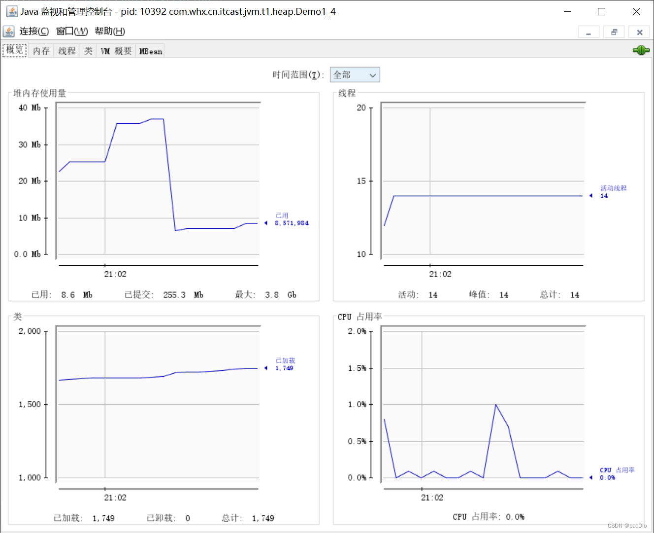This screenshot has width=654, height=533.
Task: Click the 时间范围 dropdown arrow
Action: click(373, 74)
